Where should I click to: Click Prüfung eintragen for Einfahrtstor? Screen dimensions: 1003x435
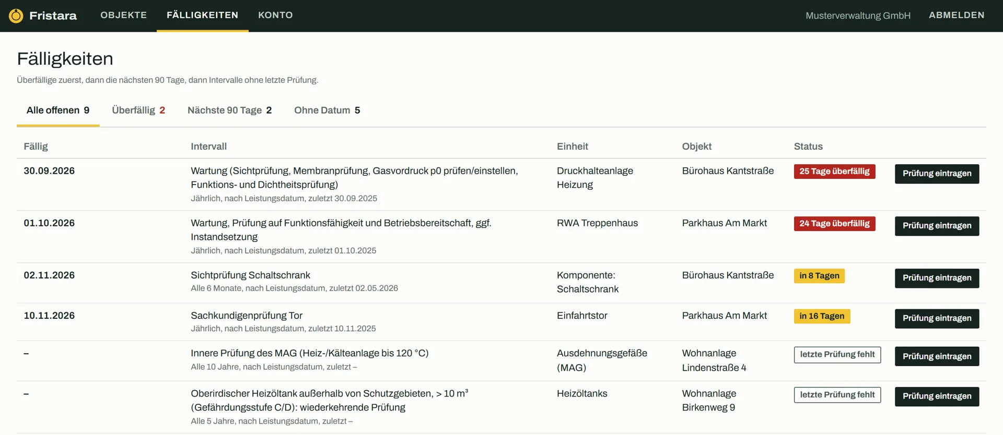[937, 318]
